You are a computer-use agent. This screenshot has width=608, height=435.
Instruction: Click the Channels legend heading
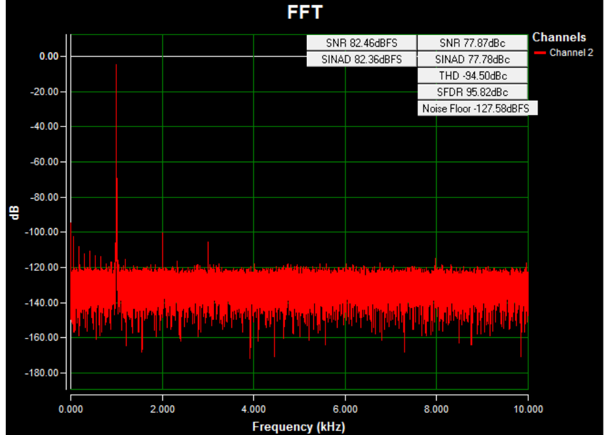coord(559,37)
